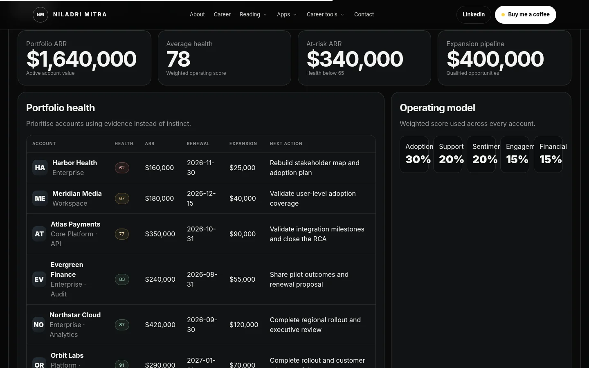Click the Portfolio health heading
The height and width of the screenshot is (368, 589).
point(61,108)
